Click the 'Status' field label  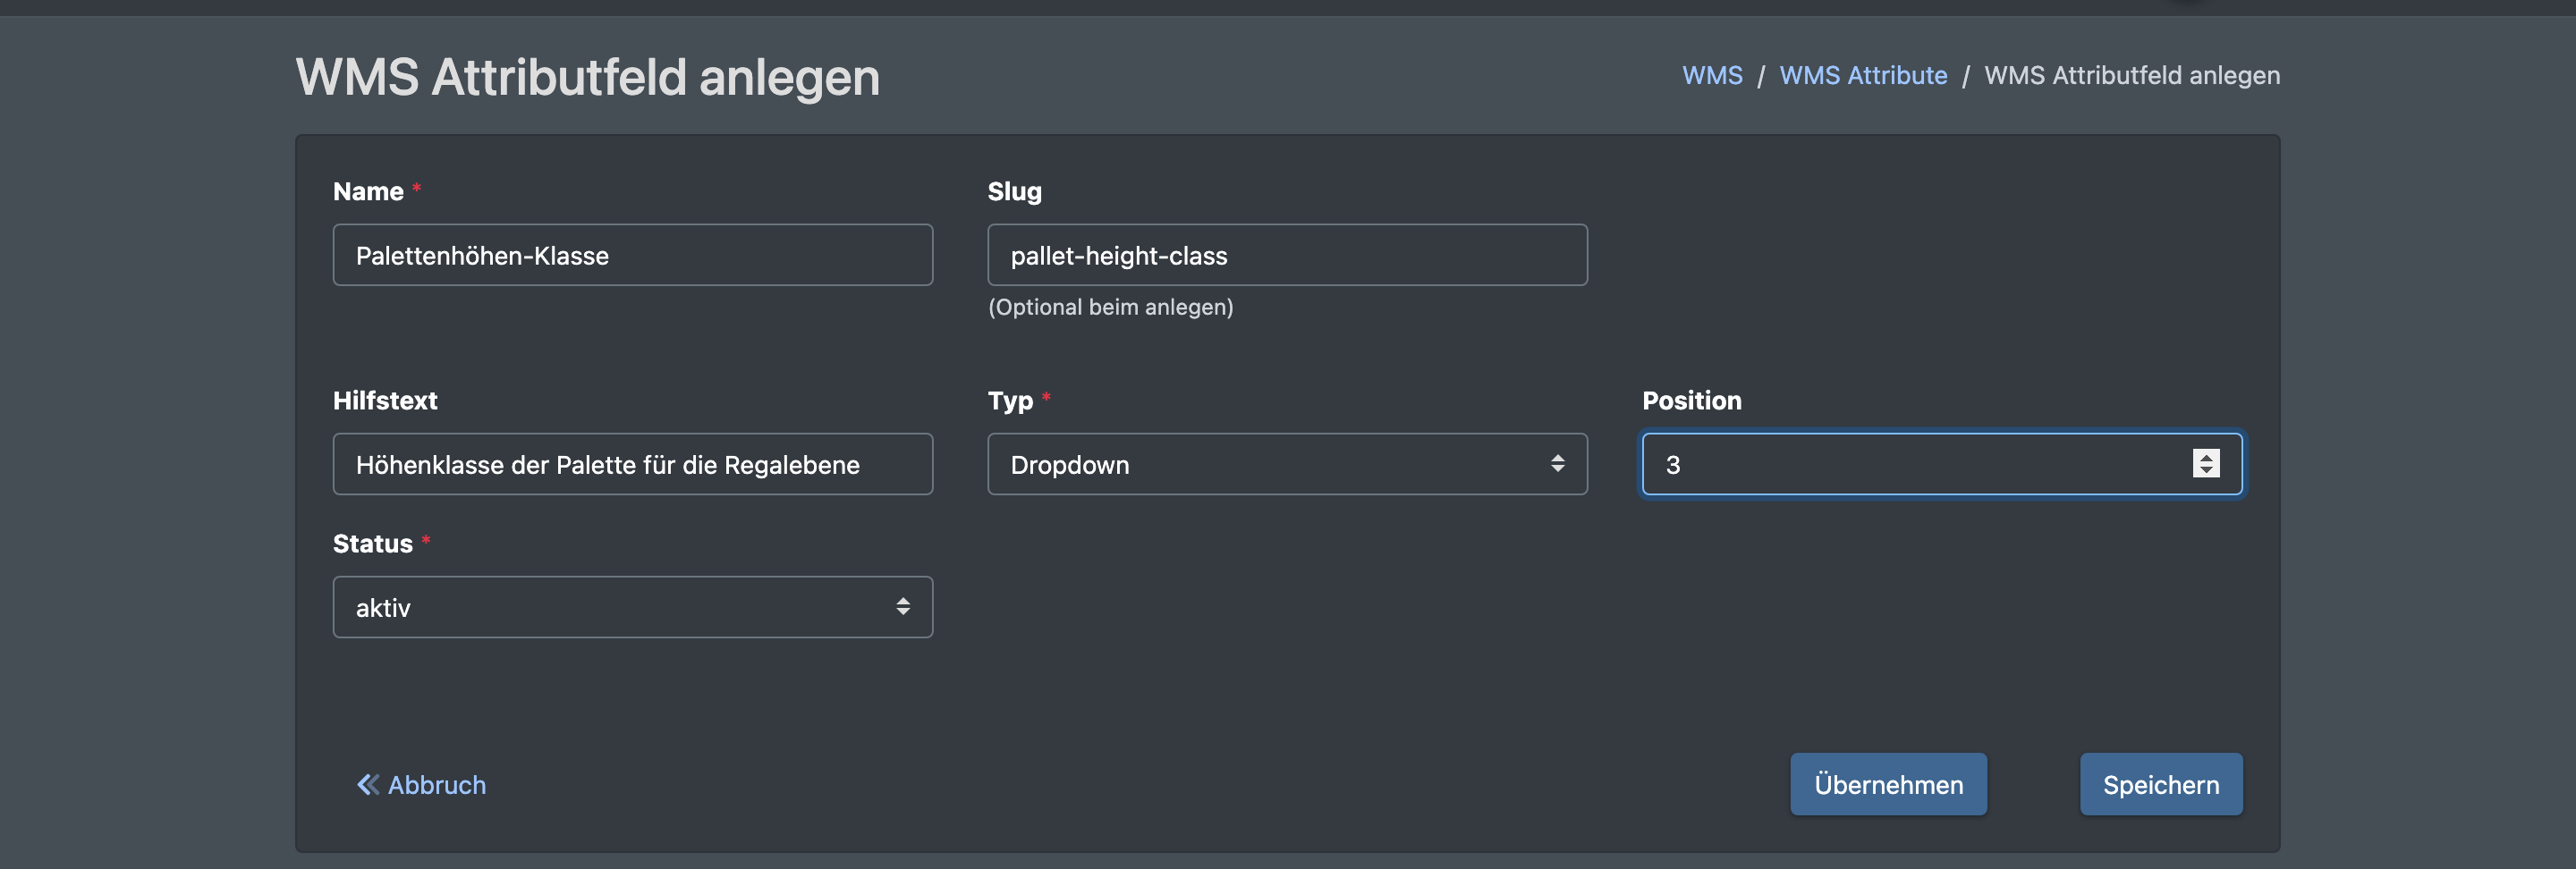click(x=372, y=543)
